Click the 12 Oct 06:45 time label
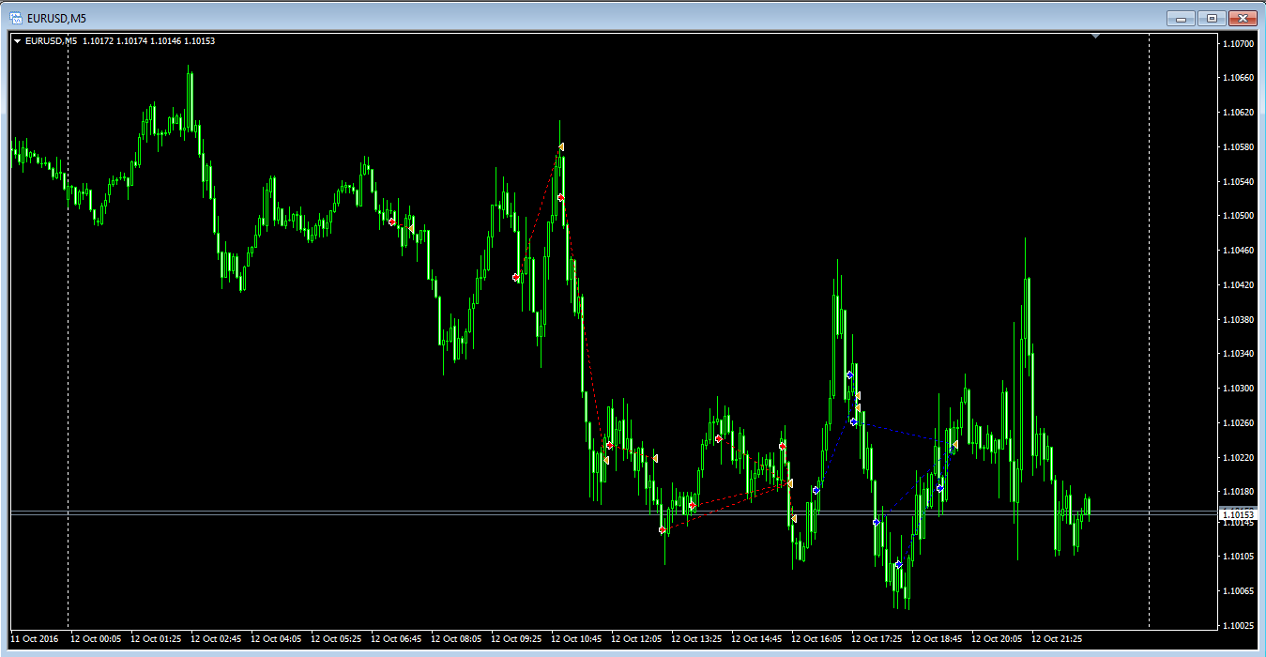This screenshot has height=657, width=1266. pos(396,639)
